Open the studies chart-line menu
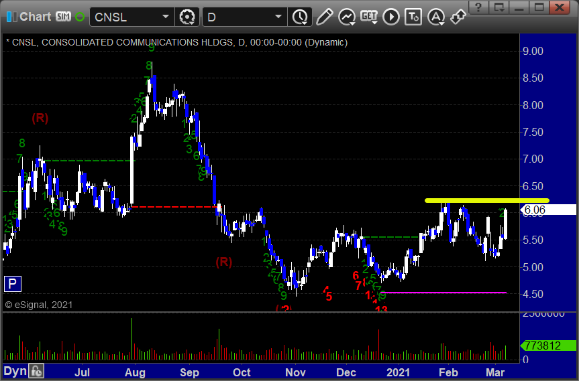Viewport: 579px width, 381px height. click(347, 17)
